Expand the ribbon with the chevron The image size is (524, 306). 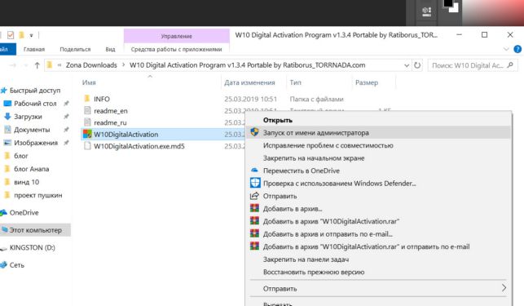506,49
